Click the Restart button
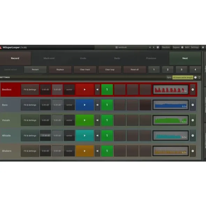The image size is (206, 206). tap(35, 69)
